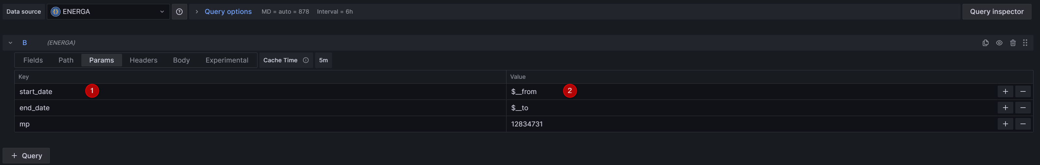Open the ENERGA data source dropdown

point(108,12)
